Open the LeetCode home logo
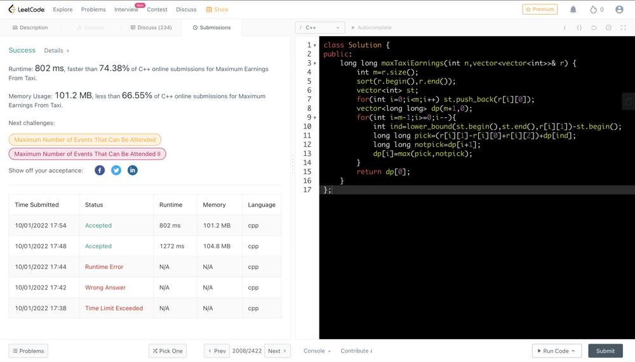Viewport: 635px width, 362px height. pos(26,10)
